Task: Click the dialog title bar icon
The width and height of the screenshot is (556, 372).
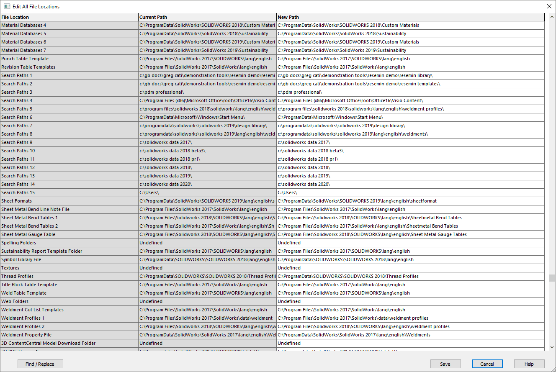Action: coord(7,6)
